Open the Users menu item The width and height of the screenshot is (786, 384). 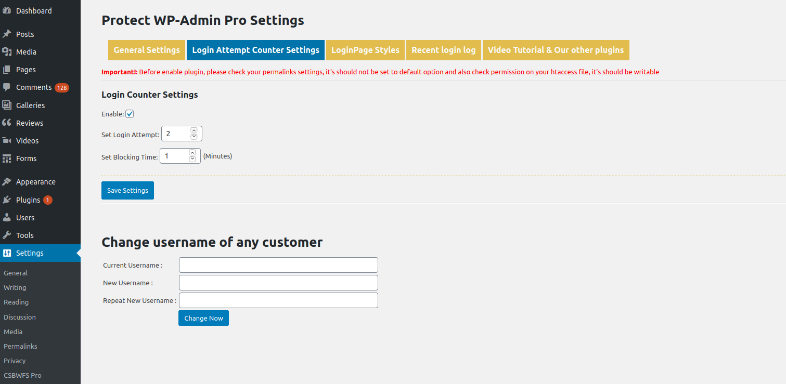[40, 218]
